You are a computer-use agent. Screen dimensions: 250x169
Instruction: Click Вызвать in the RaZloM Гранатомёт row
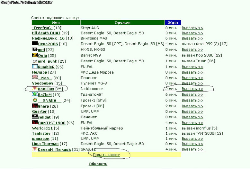(x=192, y=95)
